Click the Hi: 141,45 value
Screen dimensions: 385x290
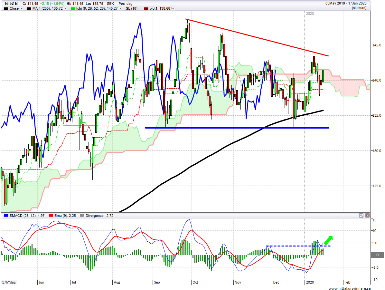tap(75, 4)
